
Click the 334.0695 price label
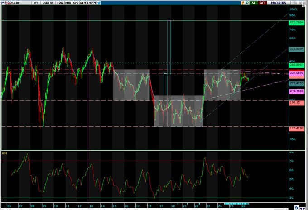tap(296, 73)
